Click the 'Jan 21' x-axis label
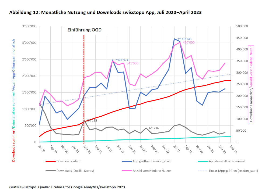 click(75, 149)
